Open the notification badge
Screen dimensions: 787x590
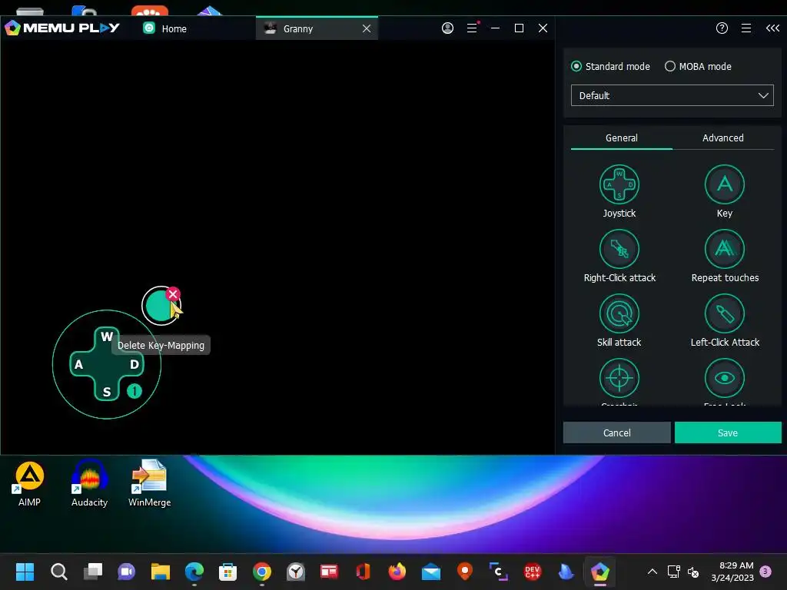pos(765,572)
